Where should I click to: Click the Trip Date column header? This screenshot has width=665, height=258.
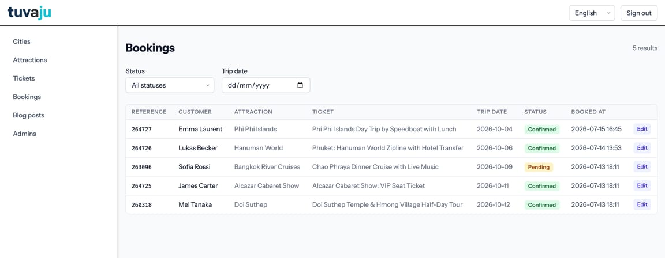pyautogui.click(x=492, y=112)
